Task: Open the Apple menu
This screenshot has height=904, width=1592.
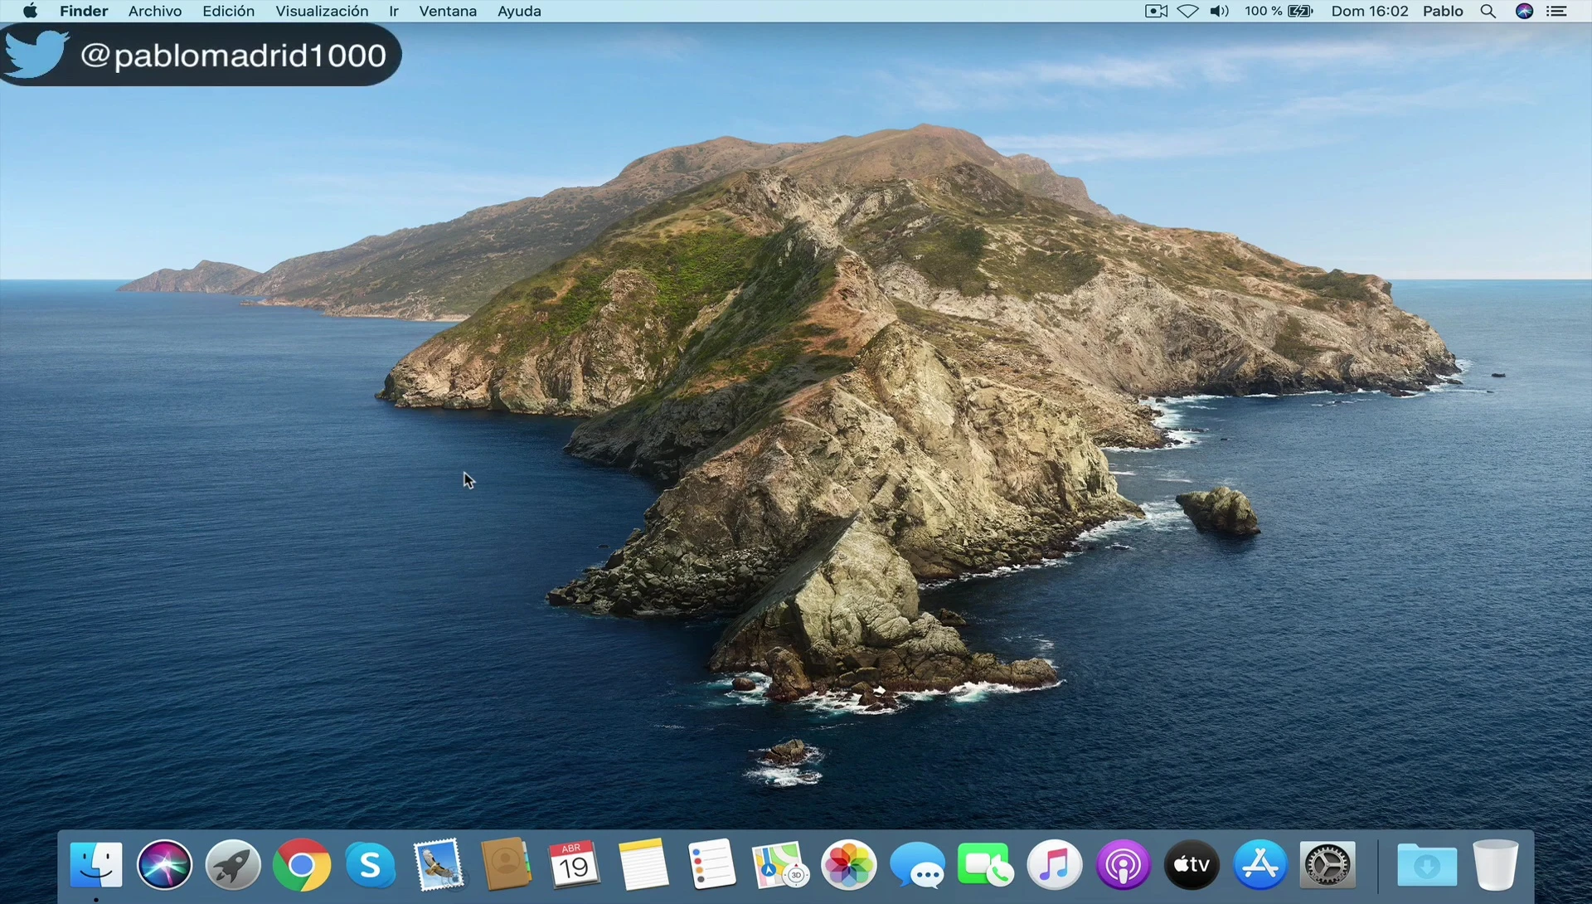Action: (30, 11)
